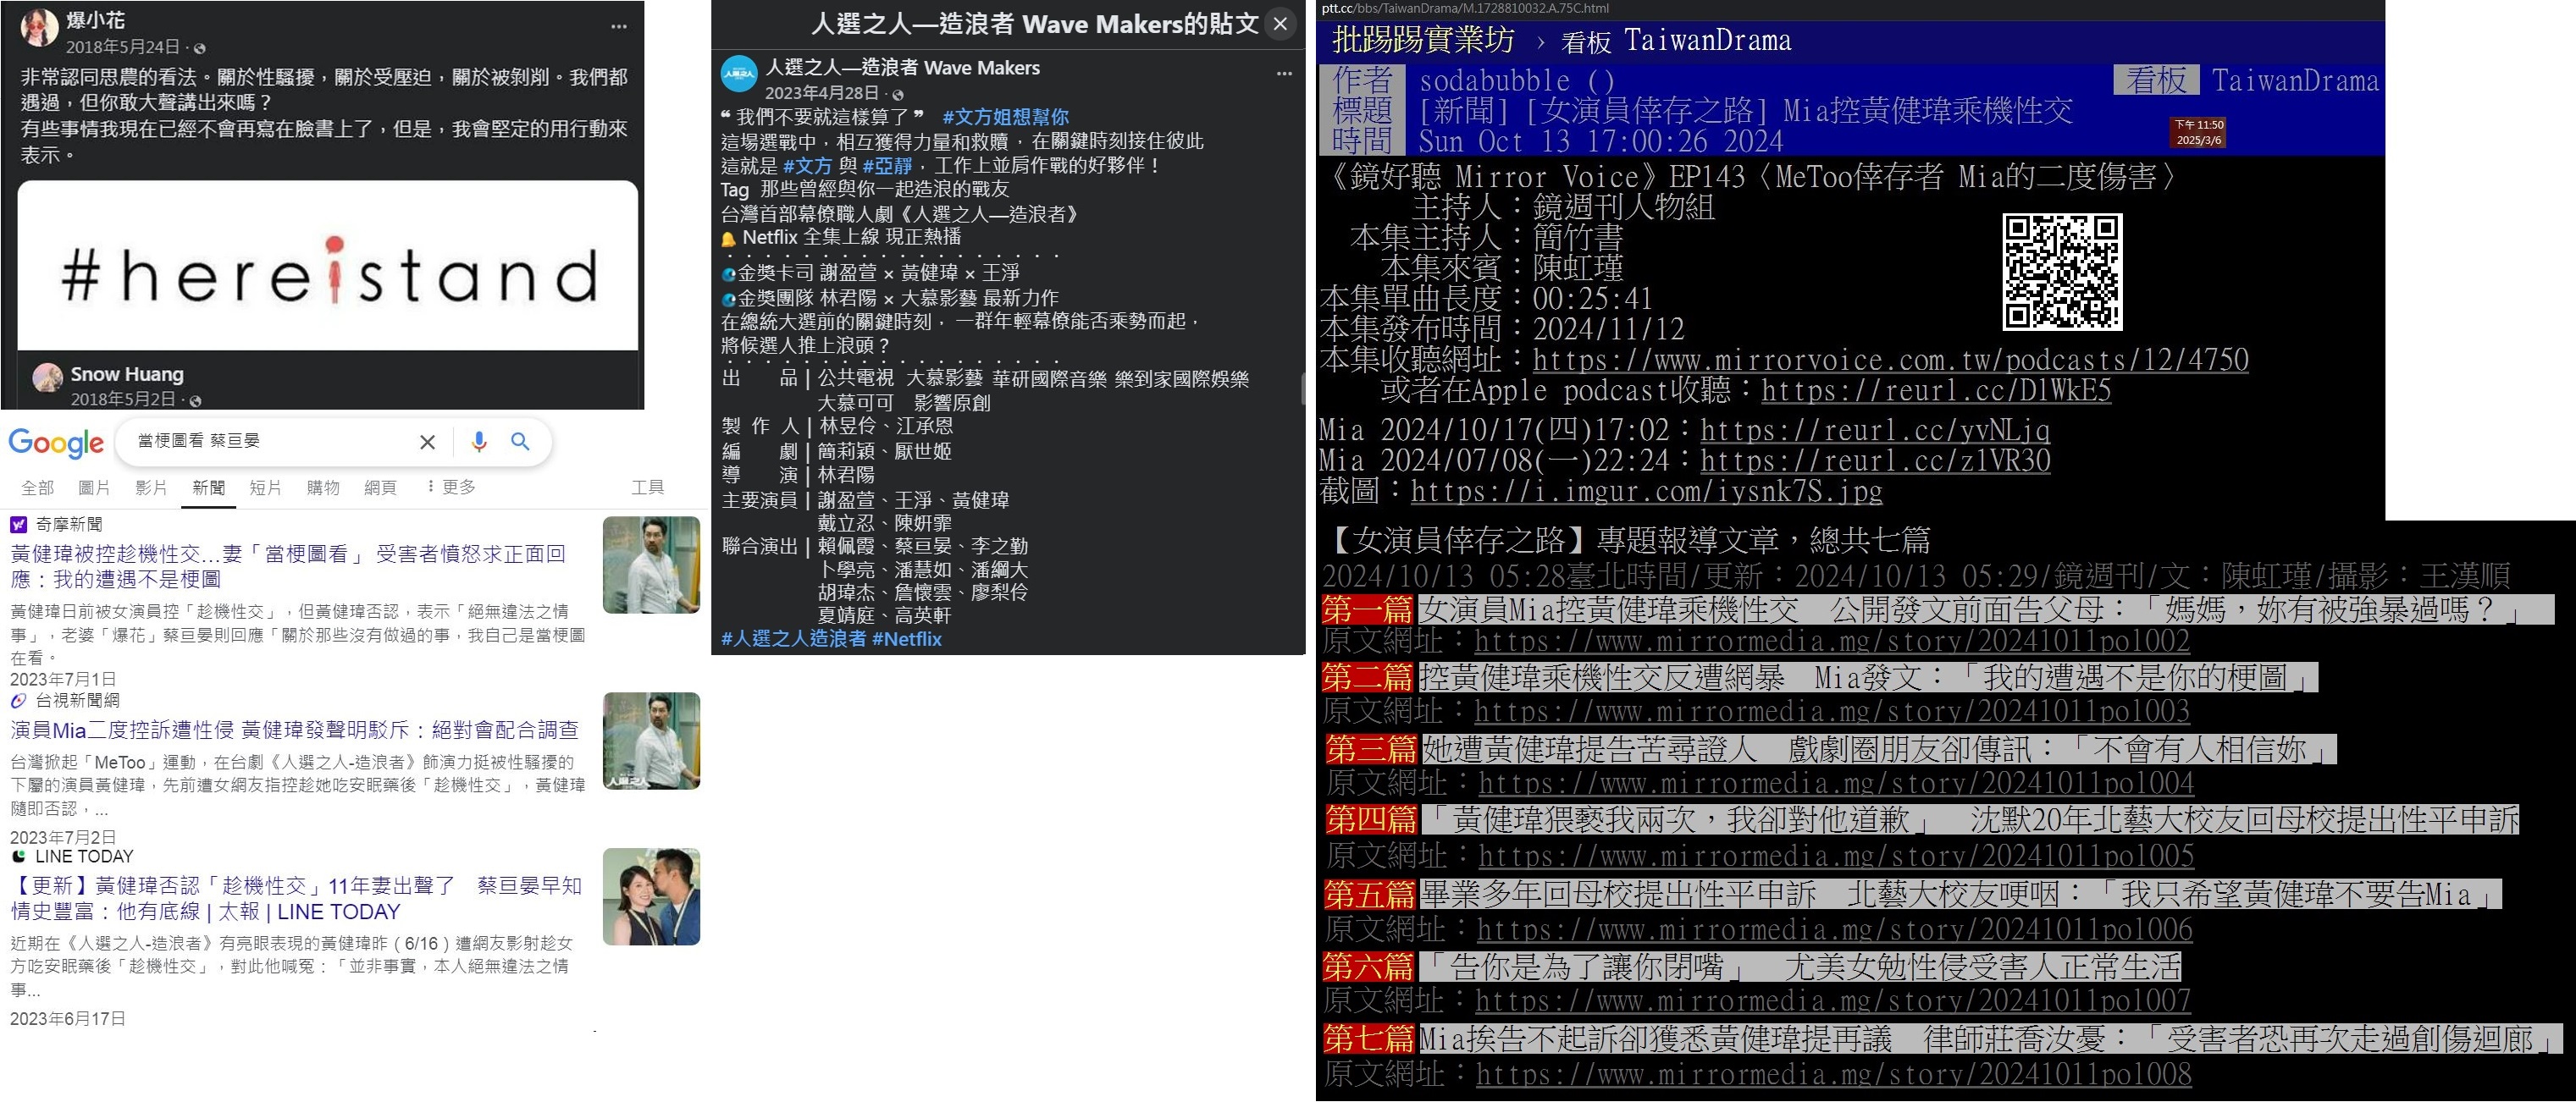
Task: Open link reurl.cc/yvNLjq
Action: 1875,431
